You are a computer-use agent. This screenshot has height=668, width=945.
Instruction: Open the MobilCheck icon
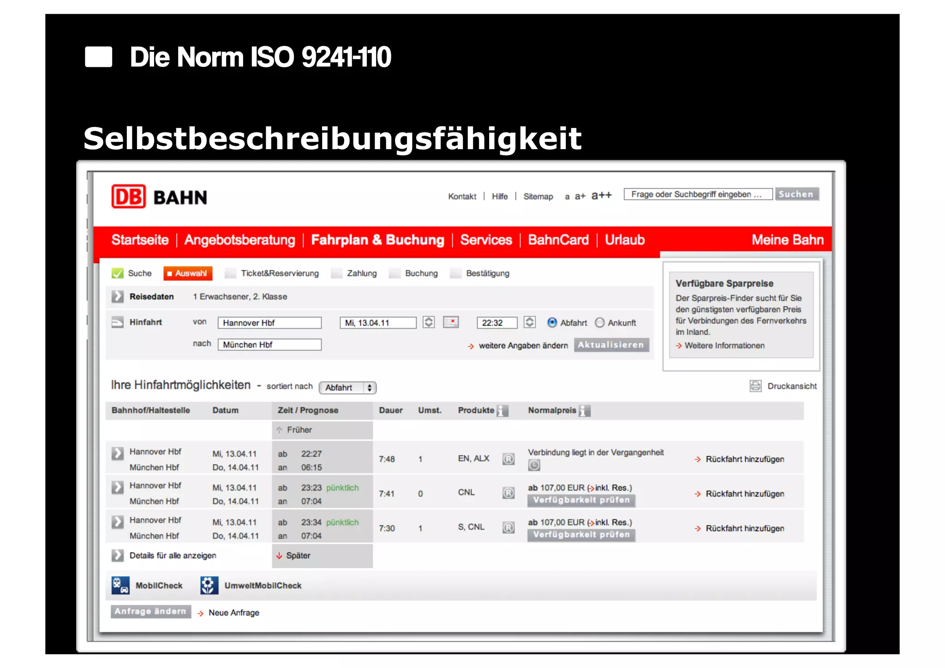click(120, 585)
